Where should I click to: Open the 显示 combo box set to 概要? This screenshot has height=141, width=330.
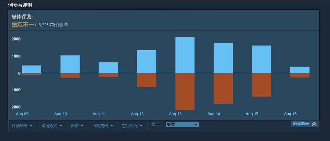[182, 125]
